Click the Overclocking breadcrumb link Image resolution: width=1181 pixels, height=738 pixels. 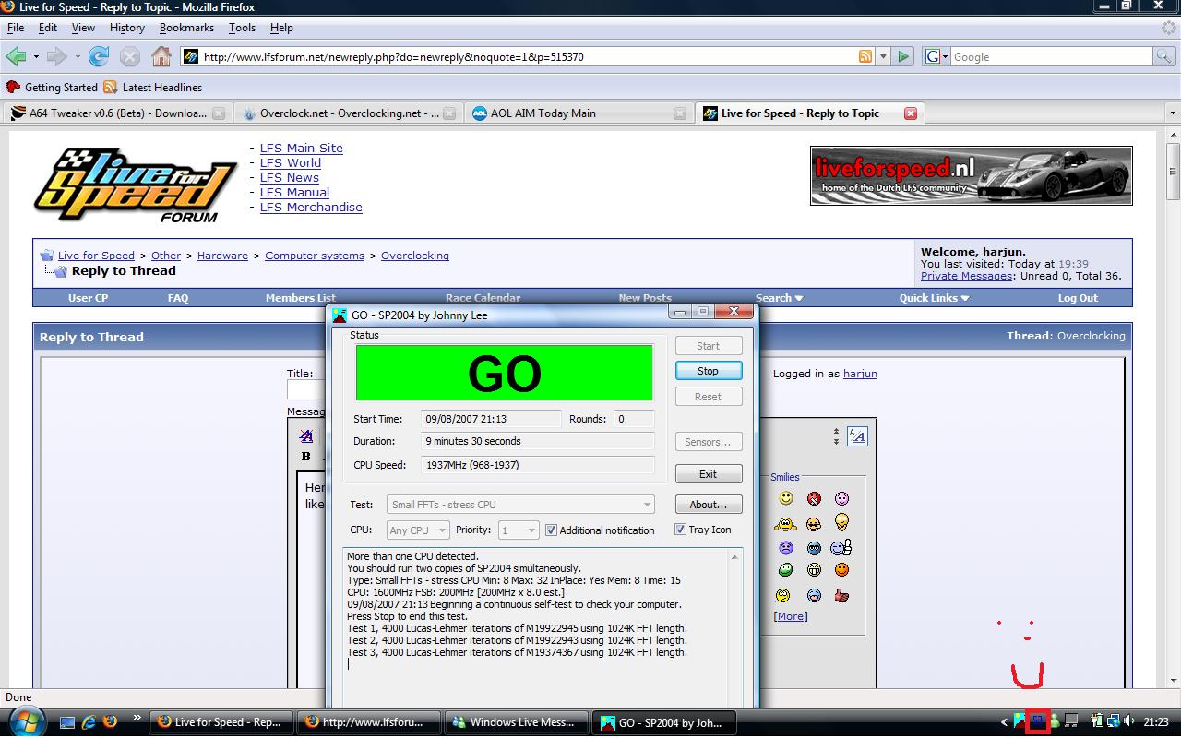tap(415, 256)
